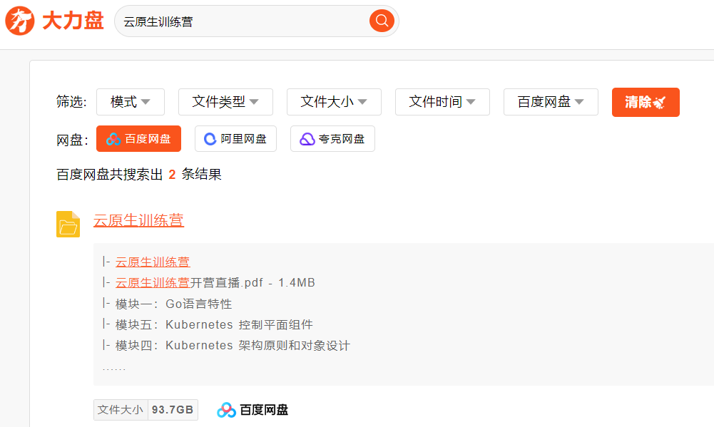This screenshot has height=427, width=714.
Task: Click the result count number 2
Action: pos(172,175)
